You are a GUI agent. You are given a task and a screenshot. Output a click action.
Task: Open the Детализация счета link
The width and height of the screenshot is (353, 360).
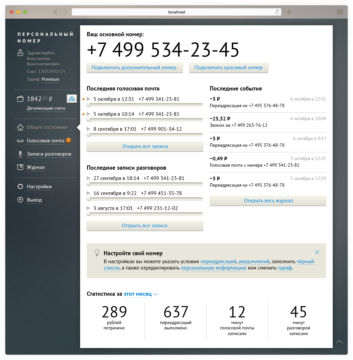(46, 108)
